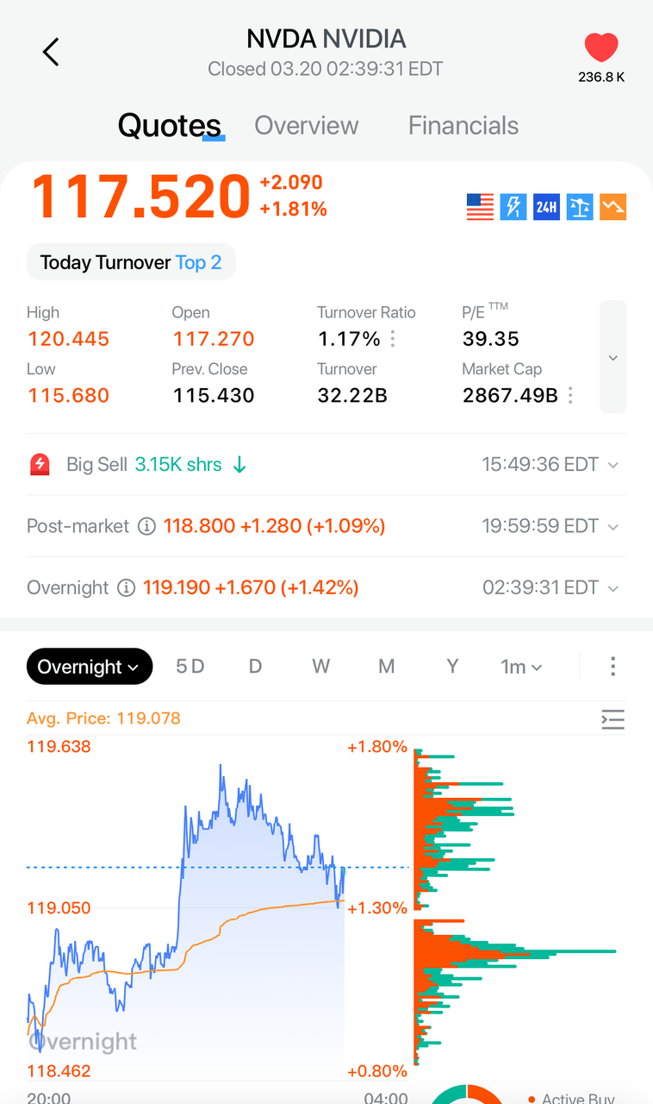The width and height of the screenshot is (653, 1104).
Task: Tap the lightning bolt level icon
Action: click(x=513, y=207)
